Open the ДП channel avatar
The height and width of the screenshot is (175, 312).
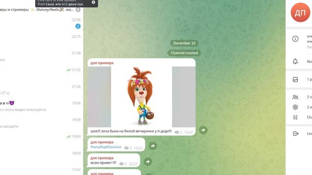pos(300,12)
